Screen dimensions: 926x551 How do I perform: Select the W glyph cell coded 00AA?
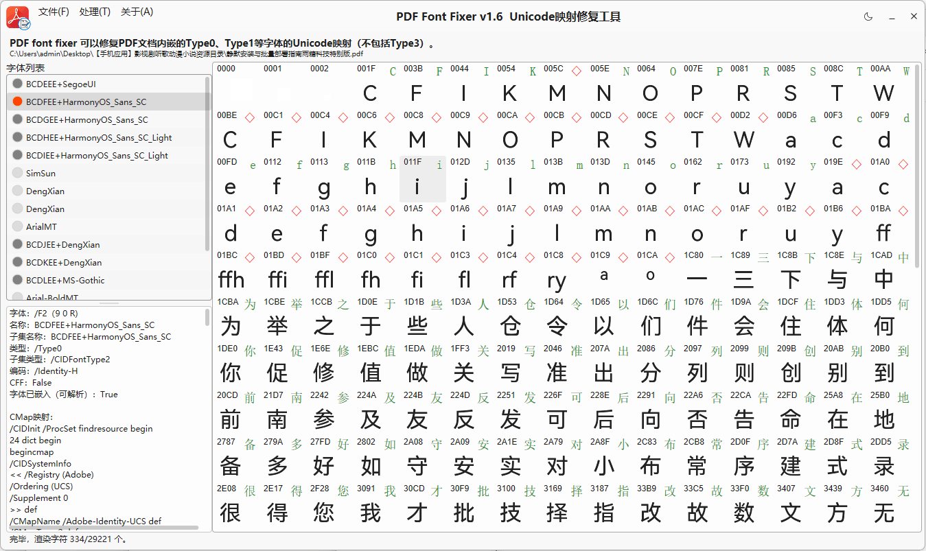[890, 85]
